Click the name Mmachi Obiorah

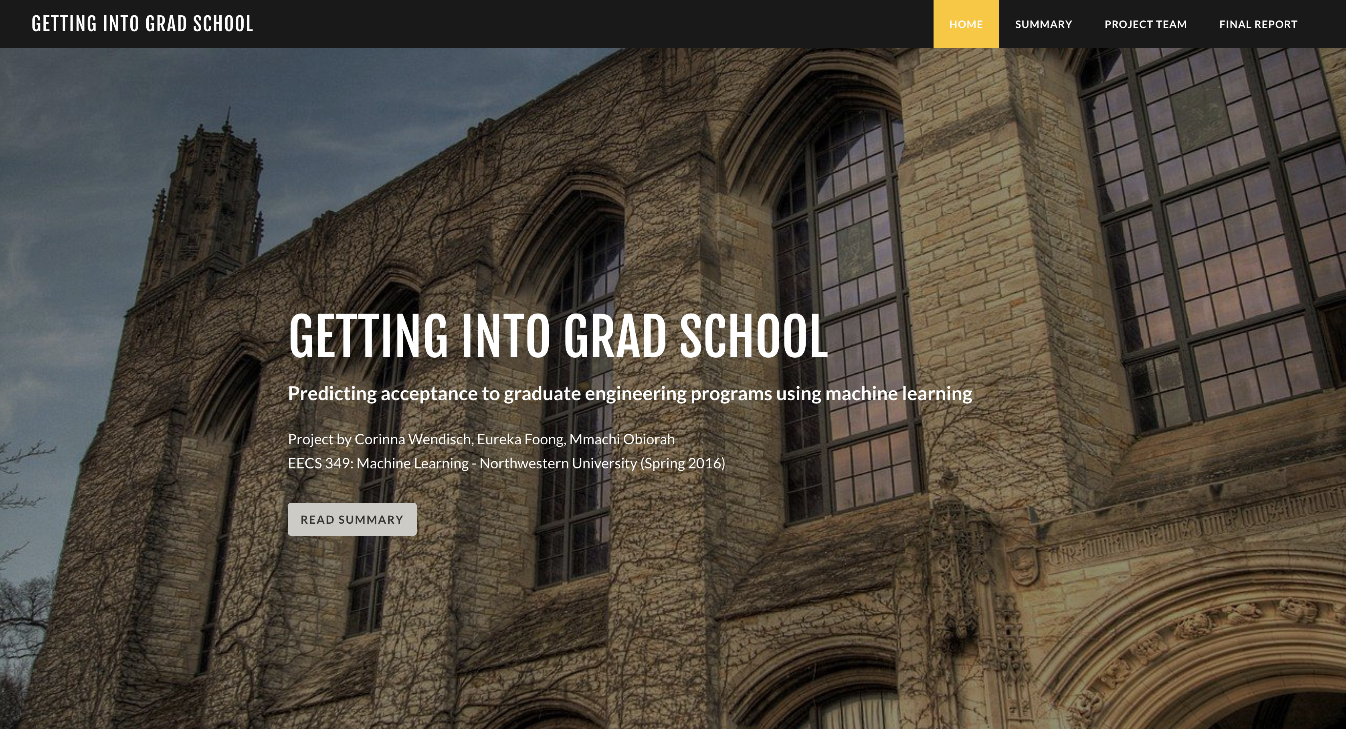[x=622, y=439]
